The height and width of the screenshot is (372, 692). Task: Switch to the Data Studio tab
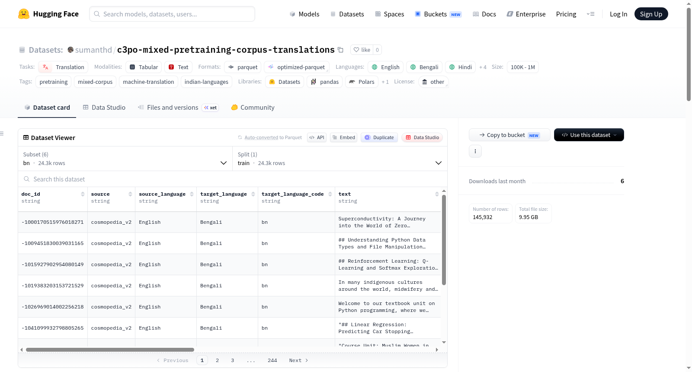click(104, 108)
